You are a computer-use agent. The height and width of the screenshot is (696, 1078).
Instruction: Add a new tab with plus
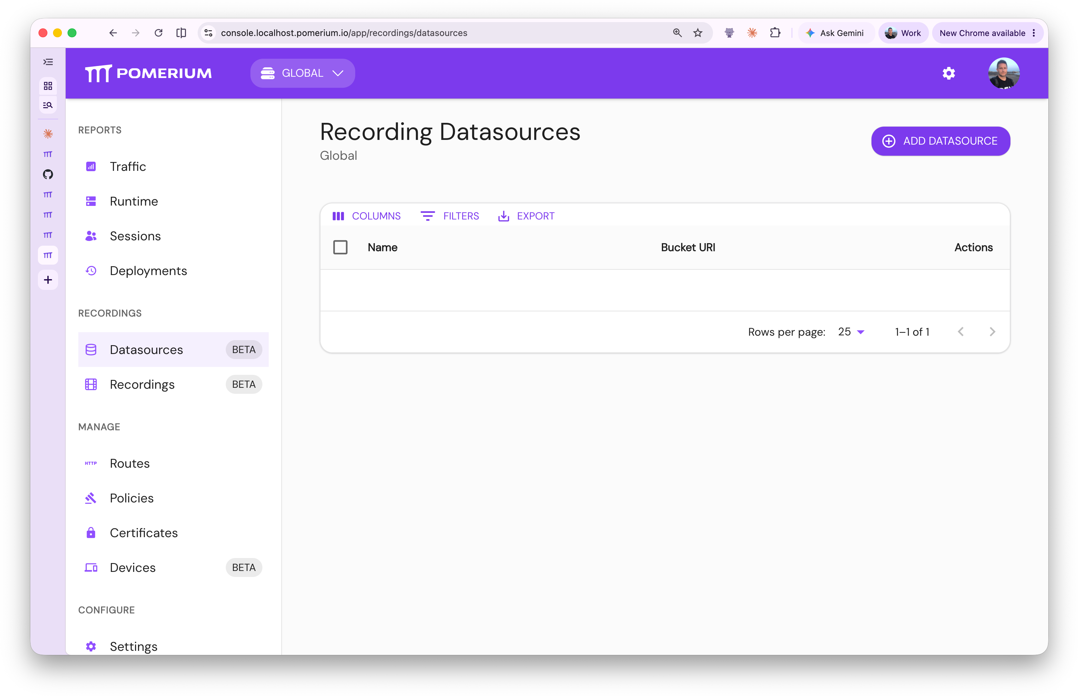(x=48, y=280)
